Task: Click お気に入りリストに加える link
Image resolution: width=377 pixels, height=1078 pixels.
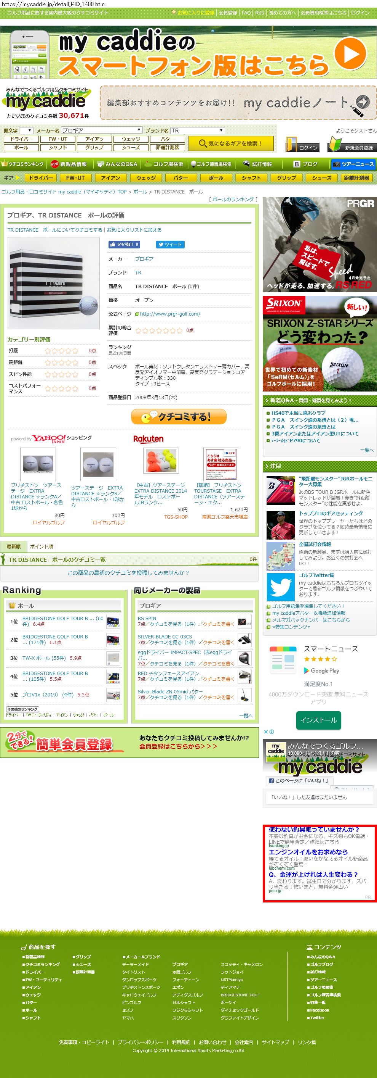Action: 134,230
